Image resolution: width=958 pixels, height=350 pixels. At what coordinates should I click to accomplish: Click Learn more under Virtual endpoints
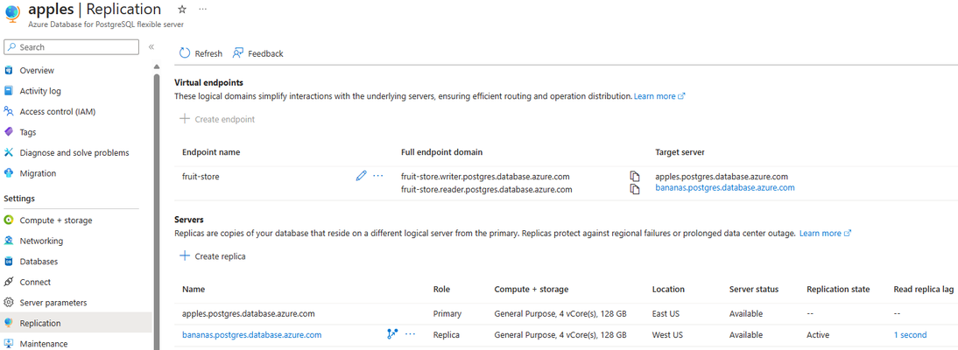tap(659, 96)
